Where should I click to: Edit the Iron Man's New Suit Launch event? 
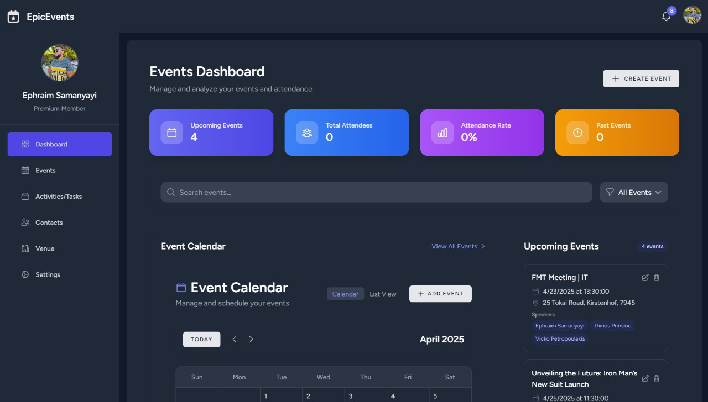[645, 379]
